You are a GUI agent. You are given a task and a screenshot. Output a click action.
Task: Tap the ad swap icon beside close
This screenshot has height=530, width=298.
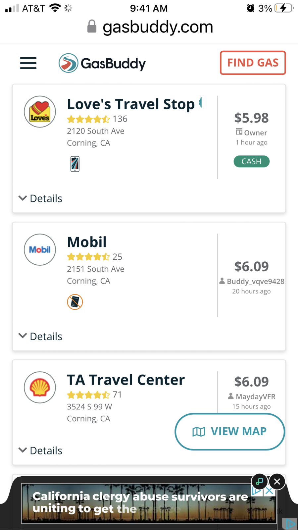click(x=260, y=481)
